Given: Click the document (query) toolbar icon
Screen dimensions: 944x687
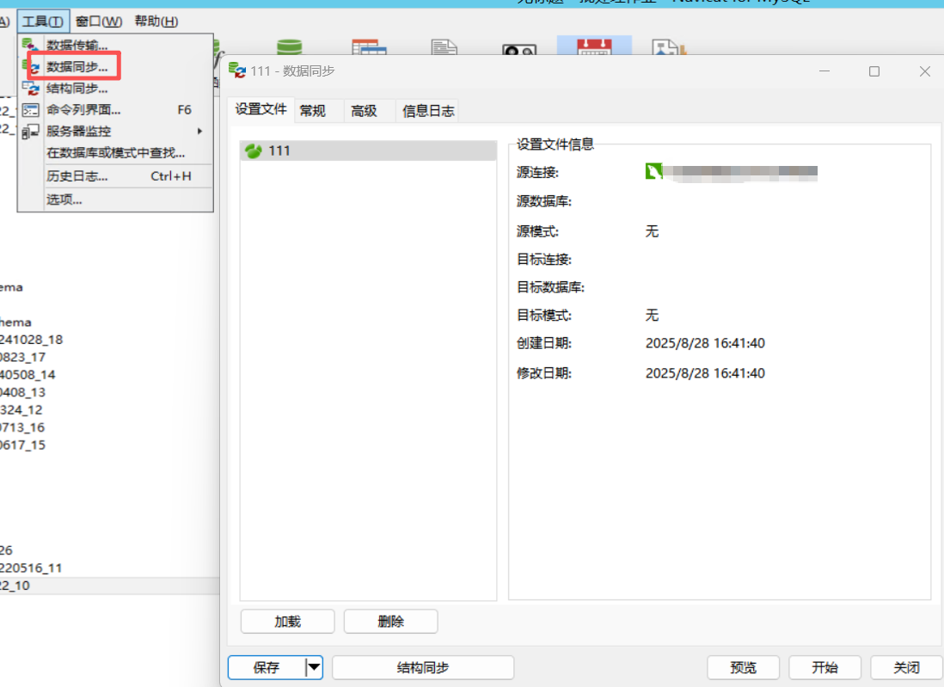Looking at the screenshot, I should coord(444,46).
